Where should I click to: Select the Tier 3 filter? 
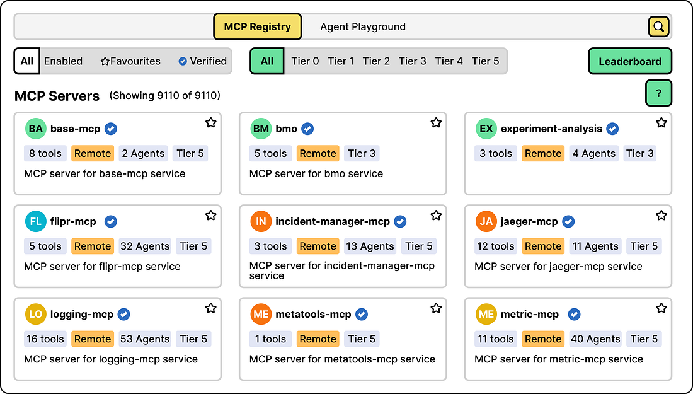point(413,61)
